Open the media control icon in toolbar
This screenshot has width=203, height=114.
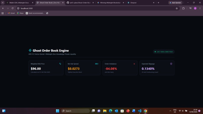click(190, 8)
